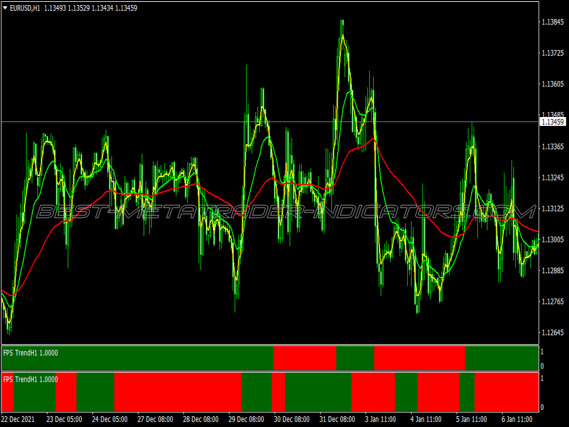Click the 29 Dec 08:00 time label
Image resolution: width=569 pixels, height=427 pixels.
pyautogui.click(x=247, y=419)
